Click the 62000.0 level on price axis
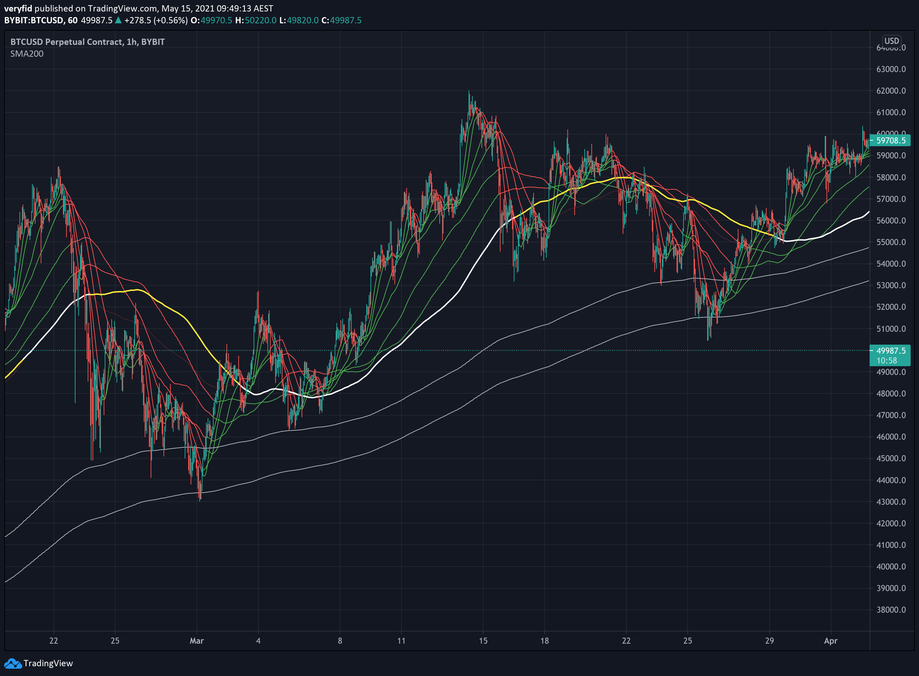 (891, 91)
